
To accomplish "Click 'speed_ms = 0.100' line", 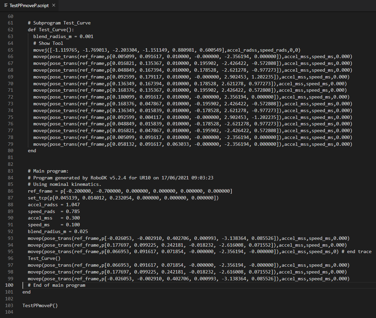I will (x=54, y=225).
